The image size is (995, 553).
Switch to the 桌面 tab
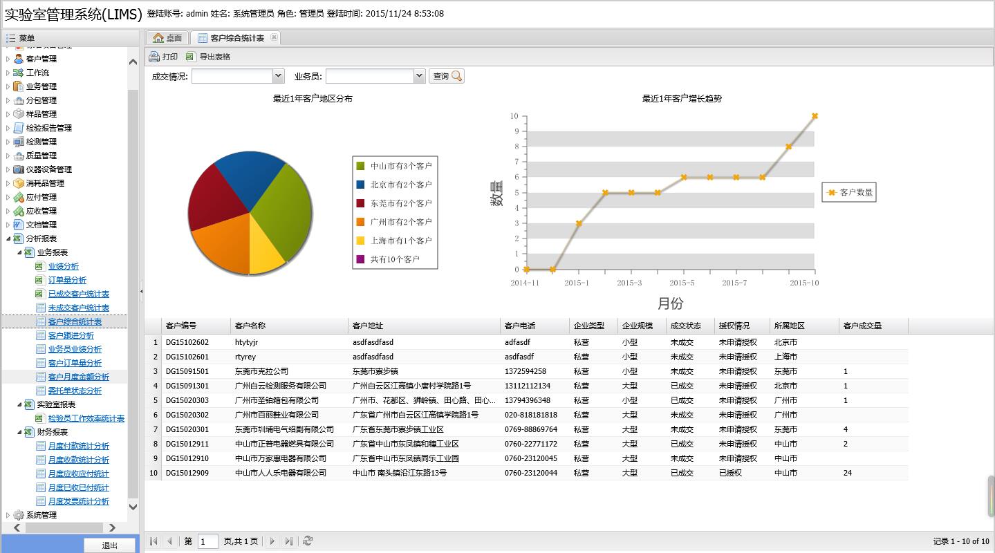pyautogui.click(x=167, y=38)
